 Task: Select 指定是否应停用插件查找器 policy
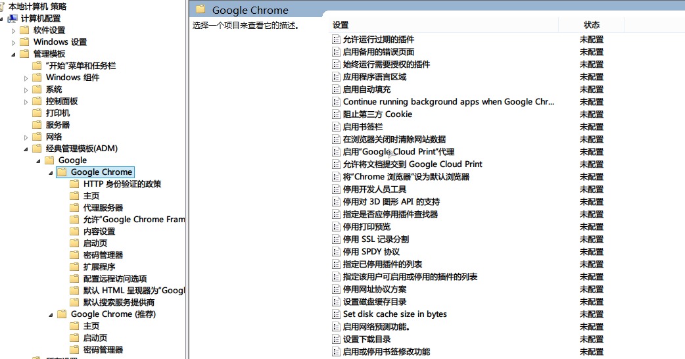pyautogui.click(x=390, y=214)
